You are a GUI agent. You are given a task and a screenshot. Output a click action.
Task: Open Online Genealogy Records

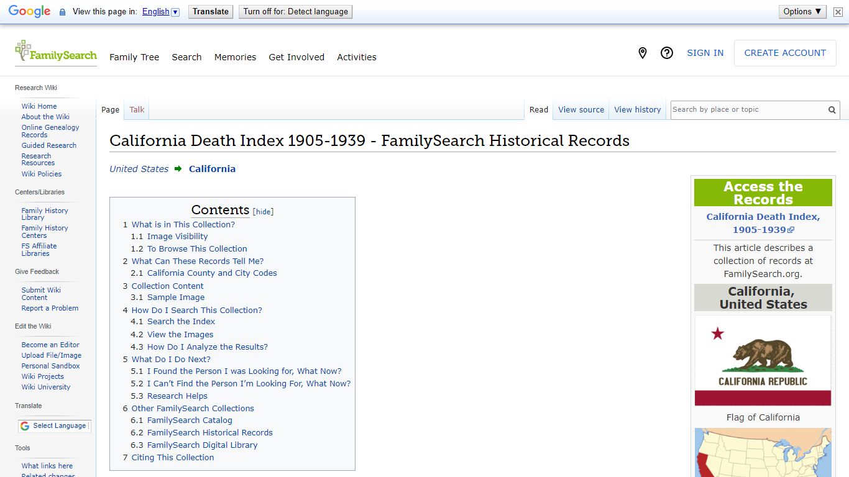coord(50,131)
